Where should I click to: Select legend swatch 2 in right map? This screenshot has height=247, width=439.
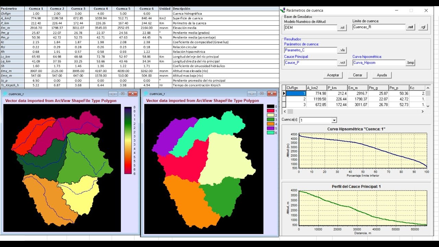click(x=270, y=115)
